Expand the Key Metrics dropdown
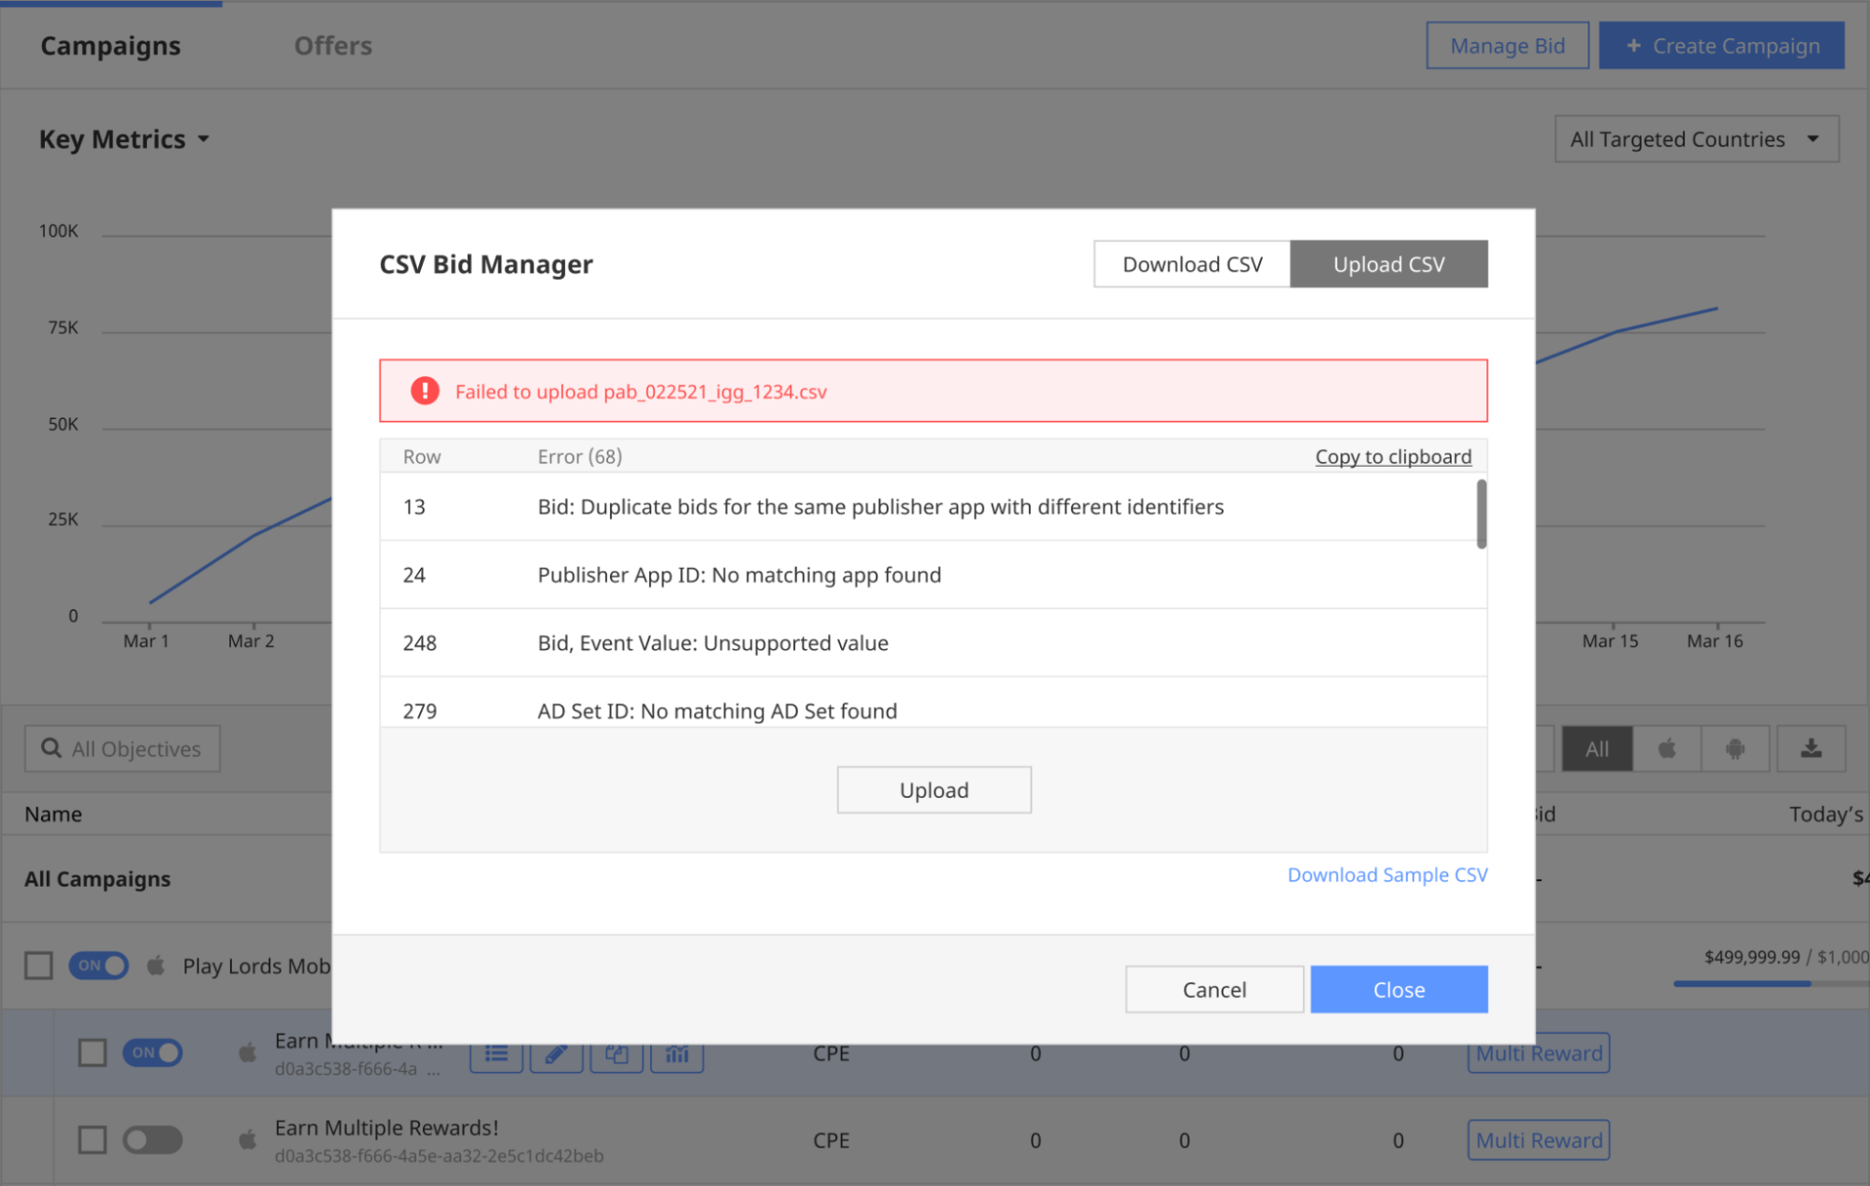 124,139
